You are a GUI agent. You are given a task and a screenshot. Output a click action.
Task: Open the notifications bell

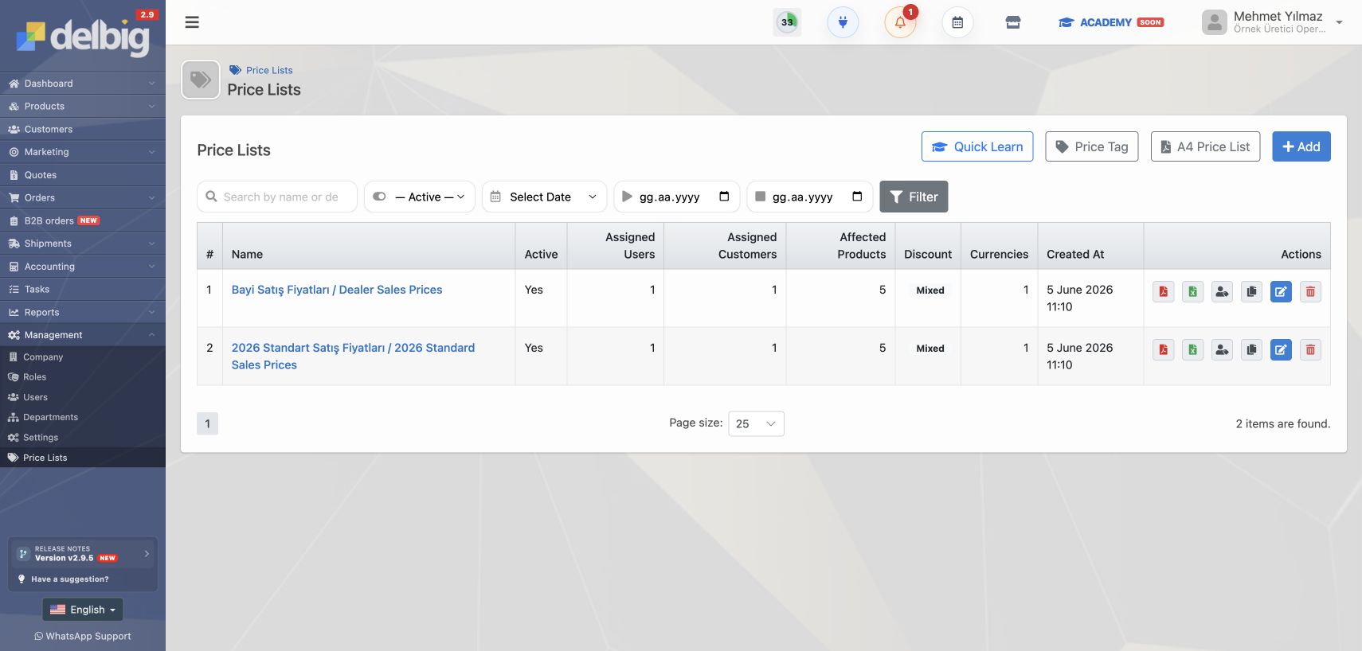pyautogui.click(x=900, y=22)
